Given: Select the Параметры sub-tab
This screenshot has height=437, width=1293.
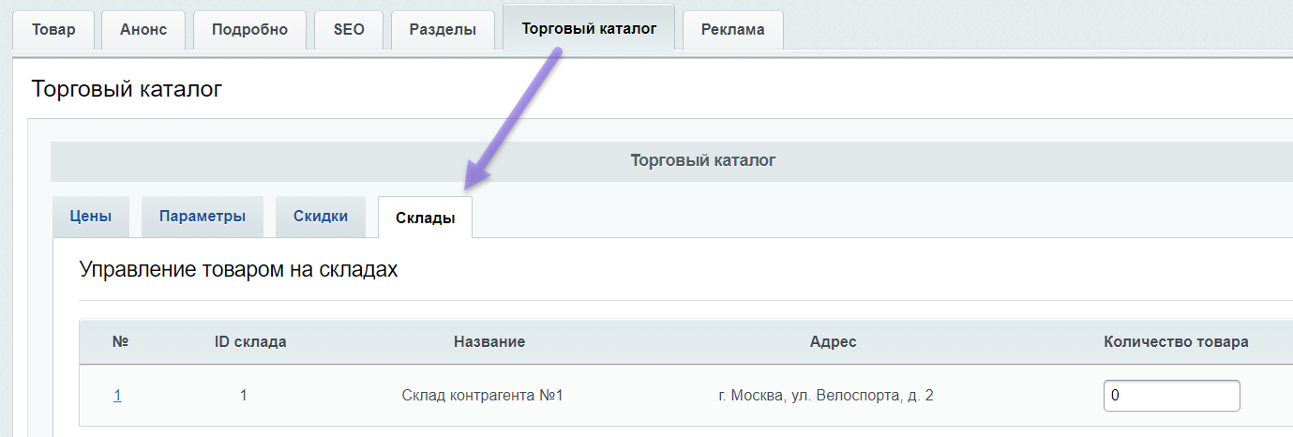Looking at the screenshot, I should coord(203,217).
